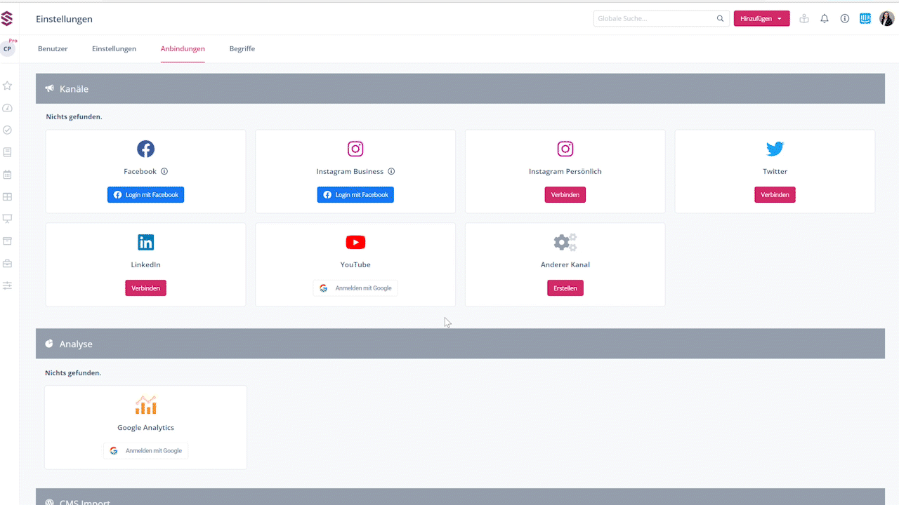Switch to the Begriffe tab
Screen dimensions: 899x505
click(242, 49)
